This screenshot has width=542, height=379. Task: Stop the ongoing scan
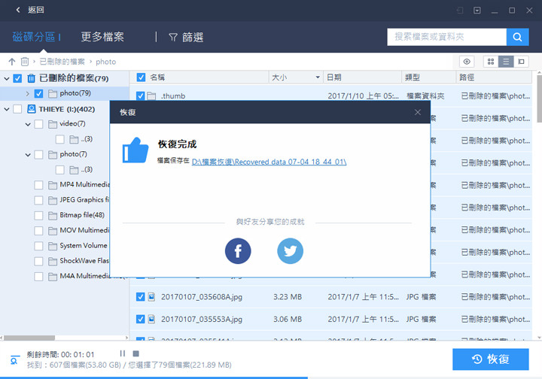[135, 353]
